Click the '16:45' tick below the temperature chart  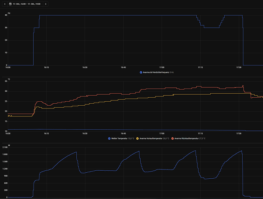[x=123, y=134]
